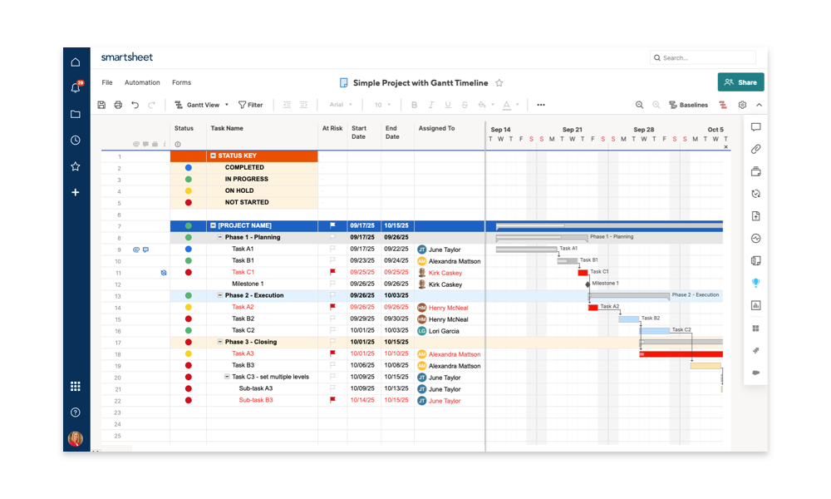Collapse Phase 1 - Planning
831x499 pixels.
pos(220,237)
